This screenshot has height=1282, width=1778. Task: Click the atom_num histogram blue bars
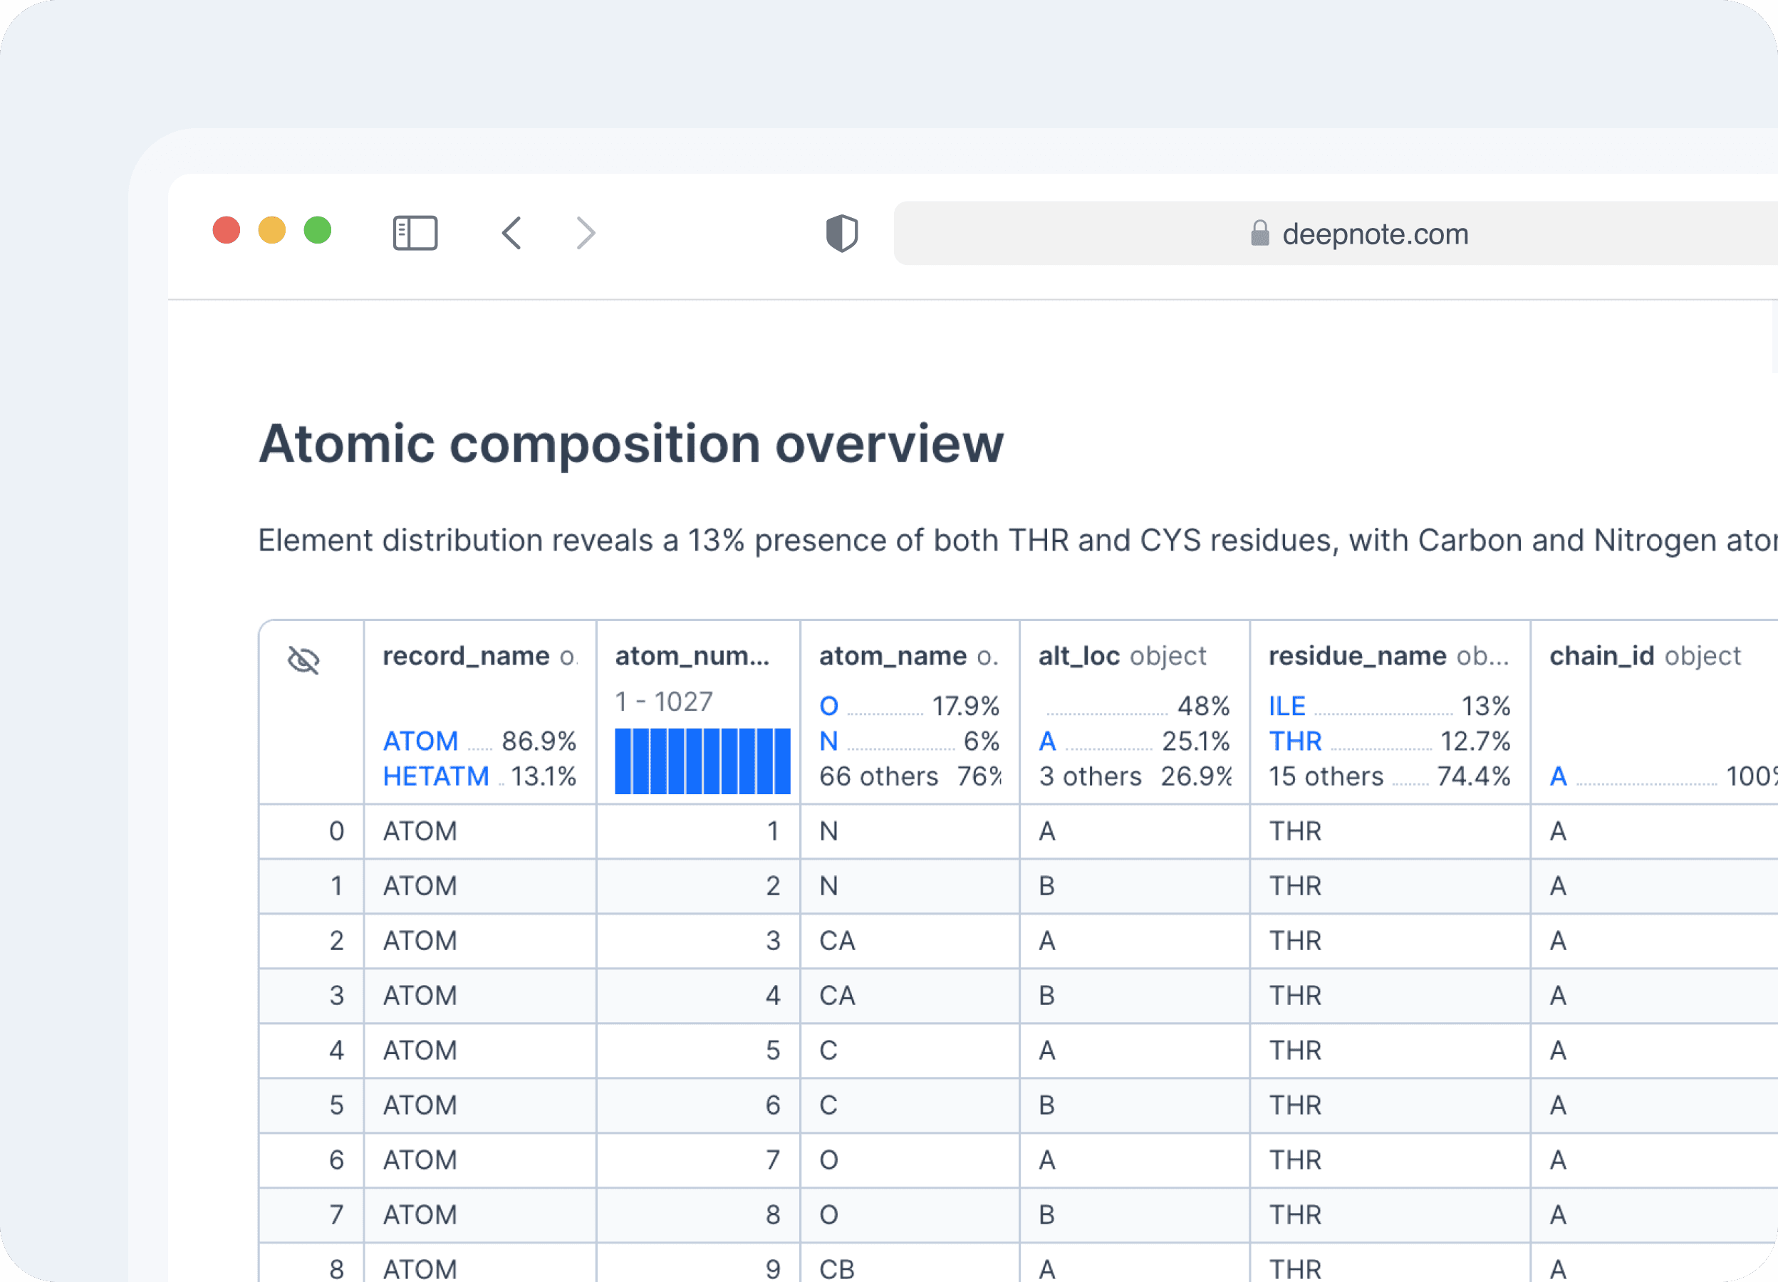pyautogui.click(x=702, y=760)
